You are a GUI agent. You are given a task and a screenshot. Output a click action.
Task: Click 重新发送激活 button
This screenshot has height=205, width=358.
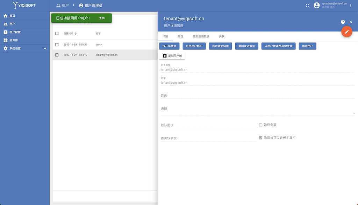tap(246, 46)
